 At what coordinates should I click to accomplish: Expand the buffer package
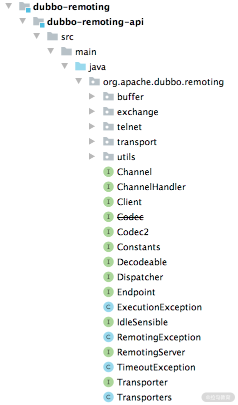click(92, 97)
